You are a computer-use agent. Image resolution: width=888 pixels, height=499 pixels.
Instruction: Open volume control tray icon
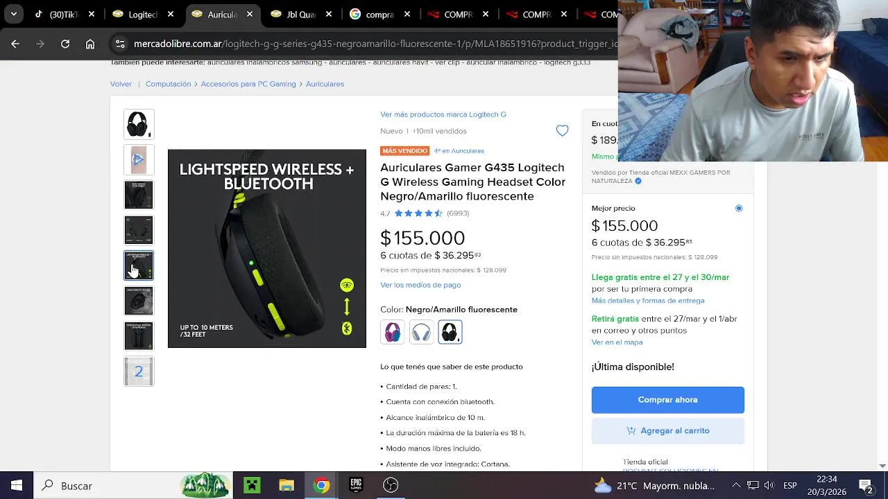[769, 486]
